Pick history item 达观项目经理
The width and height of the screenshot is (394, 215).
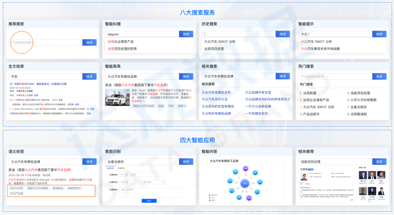tap(214, 49)
